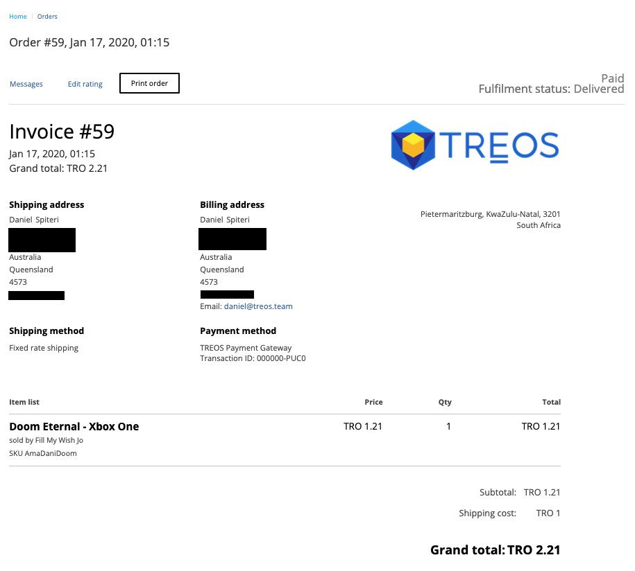Screen dimensions: 635x571
Task: Click the Payment method heading
Action: tap(238, 331)
